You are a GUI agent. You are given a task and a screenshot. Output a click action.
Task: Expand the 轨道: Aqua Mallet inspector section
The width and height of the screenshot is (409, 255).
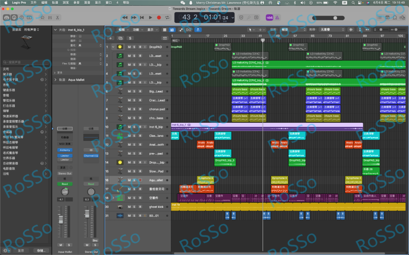(55, 80)
